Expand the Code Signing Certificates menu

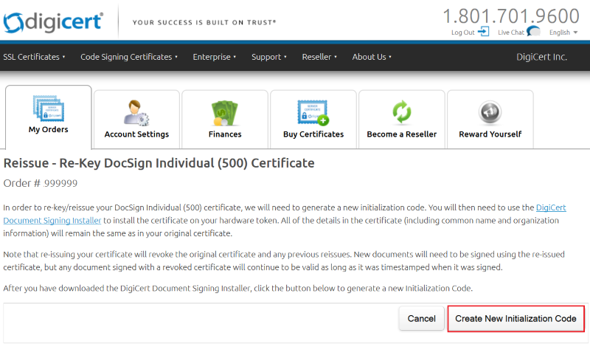pyautogui.click(x=128, y=57)
